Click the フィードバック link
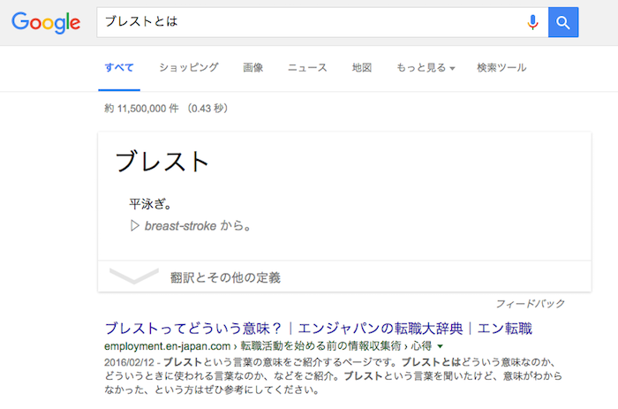 pyautogui.click(x=530, y=304)
